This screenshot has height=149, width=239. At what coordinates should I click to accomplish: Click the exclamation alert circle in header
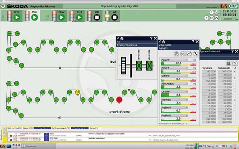tap(211, 12)
